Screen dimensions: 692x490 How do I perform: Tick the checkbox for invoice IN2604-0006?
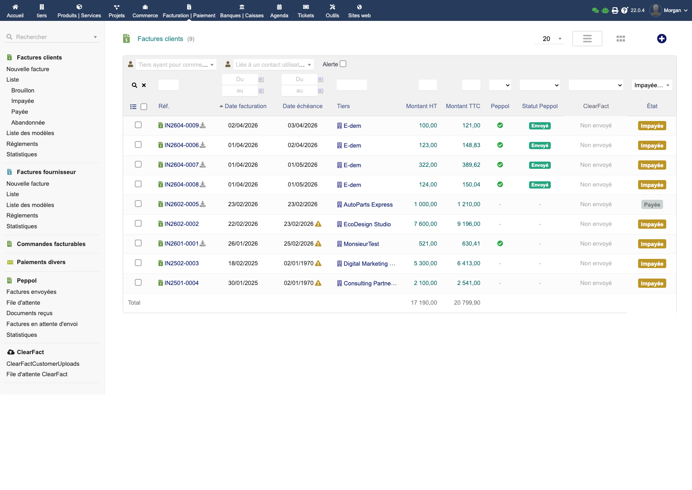point(138,145)
